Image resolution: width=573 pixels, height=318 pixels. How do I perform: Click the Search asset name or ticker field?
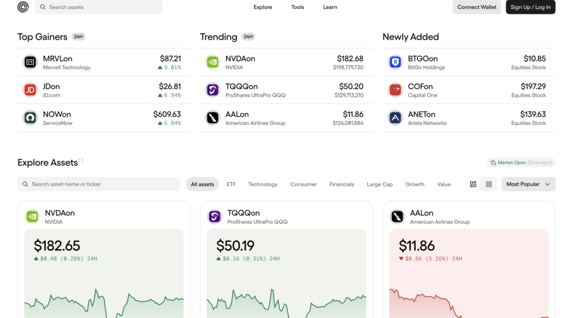pos(98,184)
